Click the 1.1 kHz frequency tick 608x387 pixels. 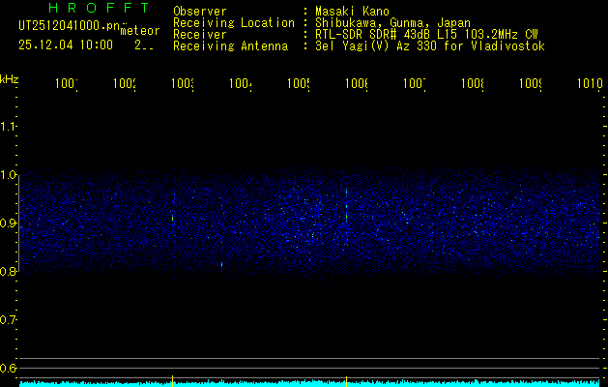click(x=9, y=127)
